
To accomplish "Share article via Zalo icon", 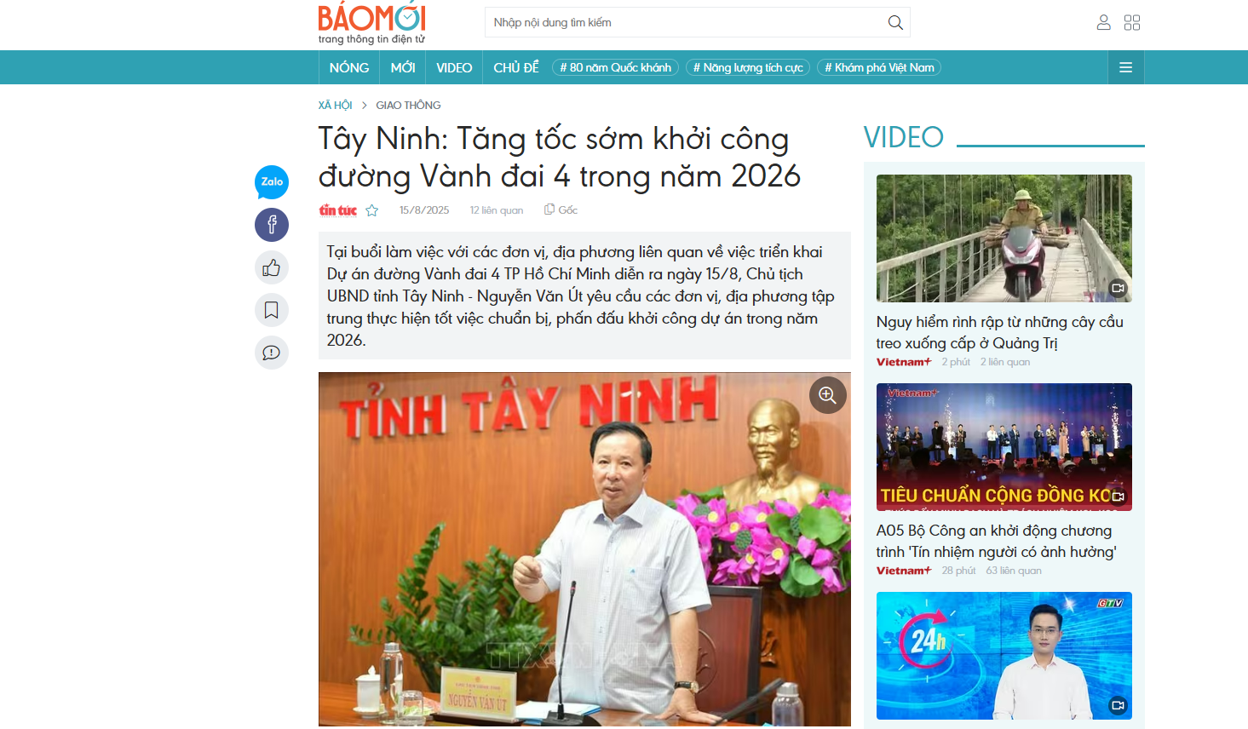I will tap(272, 182).
